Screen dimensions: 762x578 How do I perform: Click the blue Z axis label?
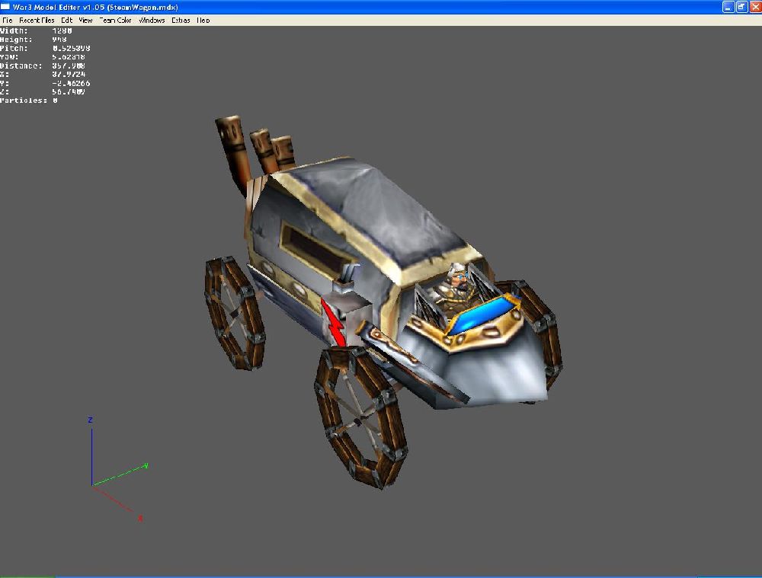click(x=90, y=420)
